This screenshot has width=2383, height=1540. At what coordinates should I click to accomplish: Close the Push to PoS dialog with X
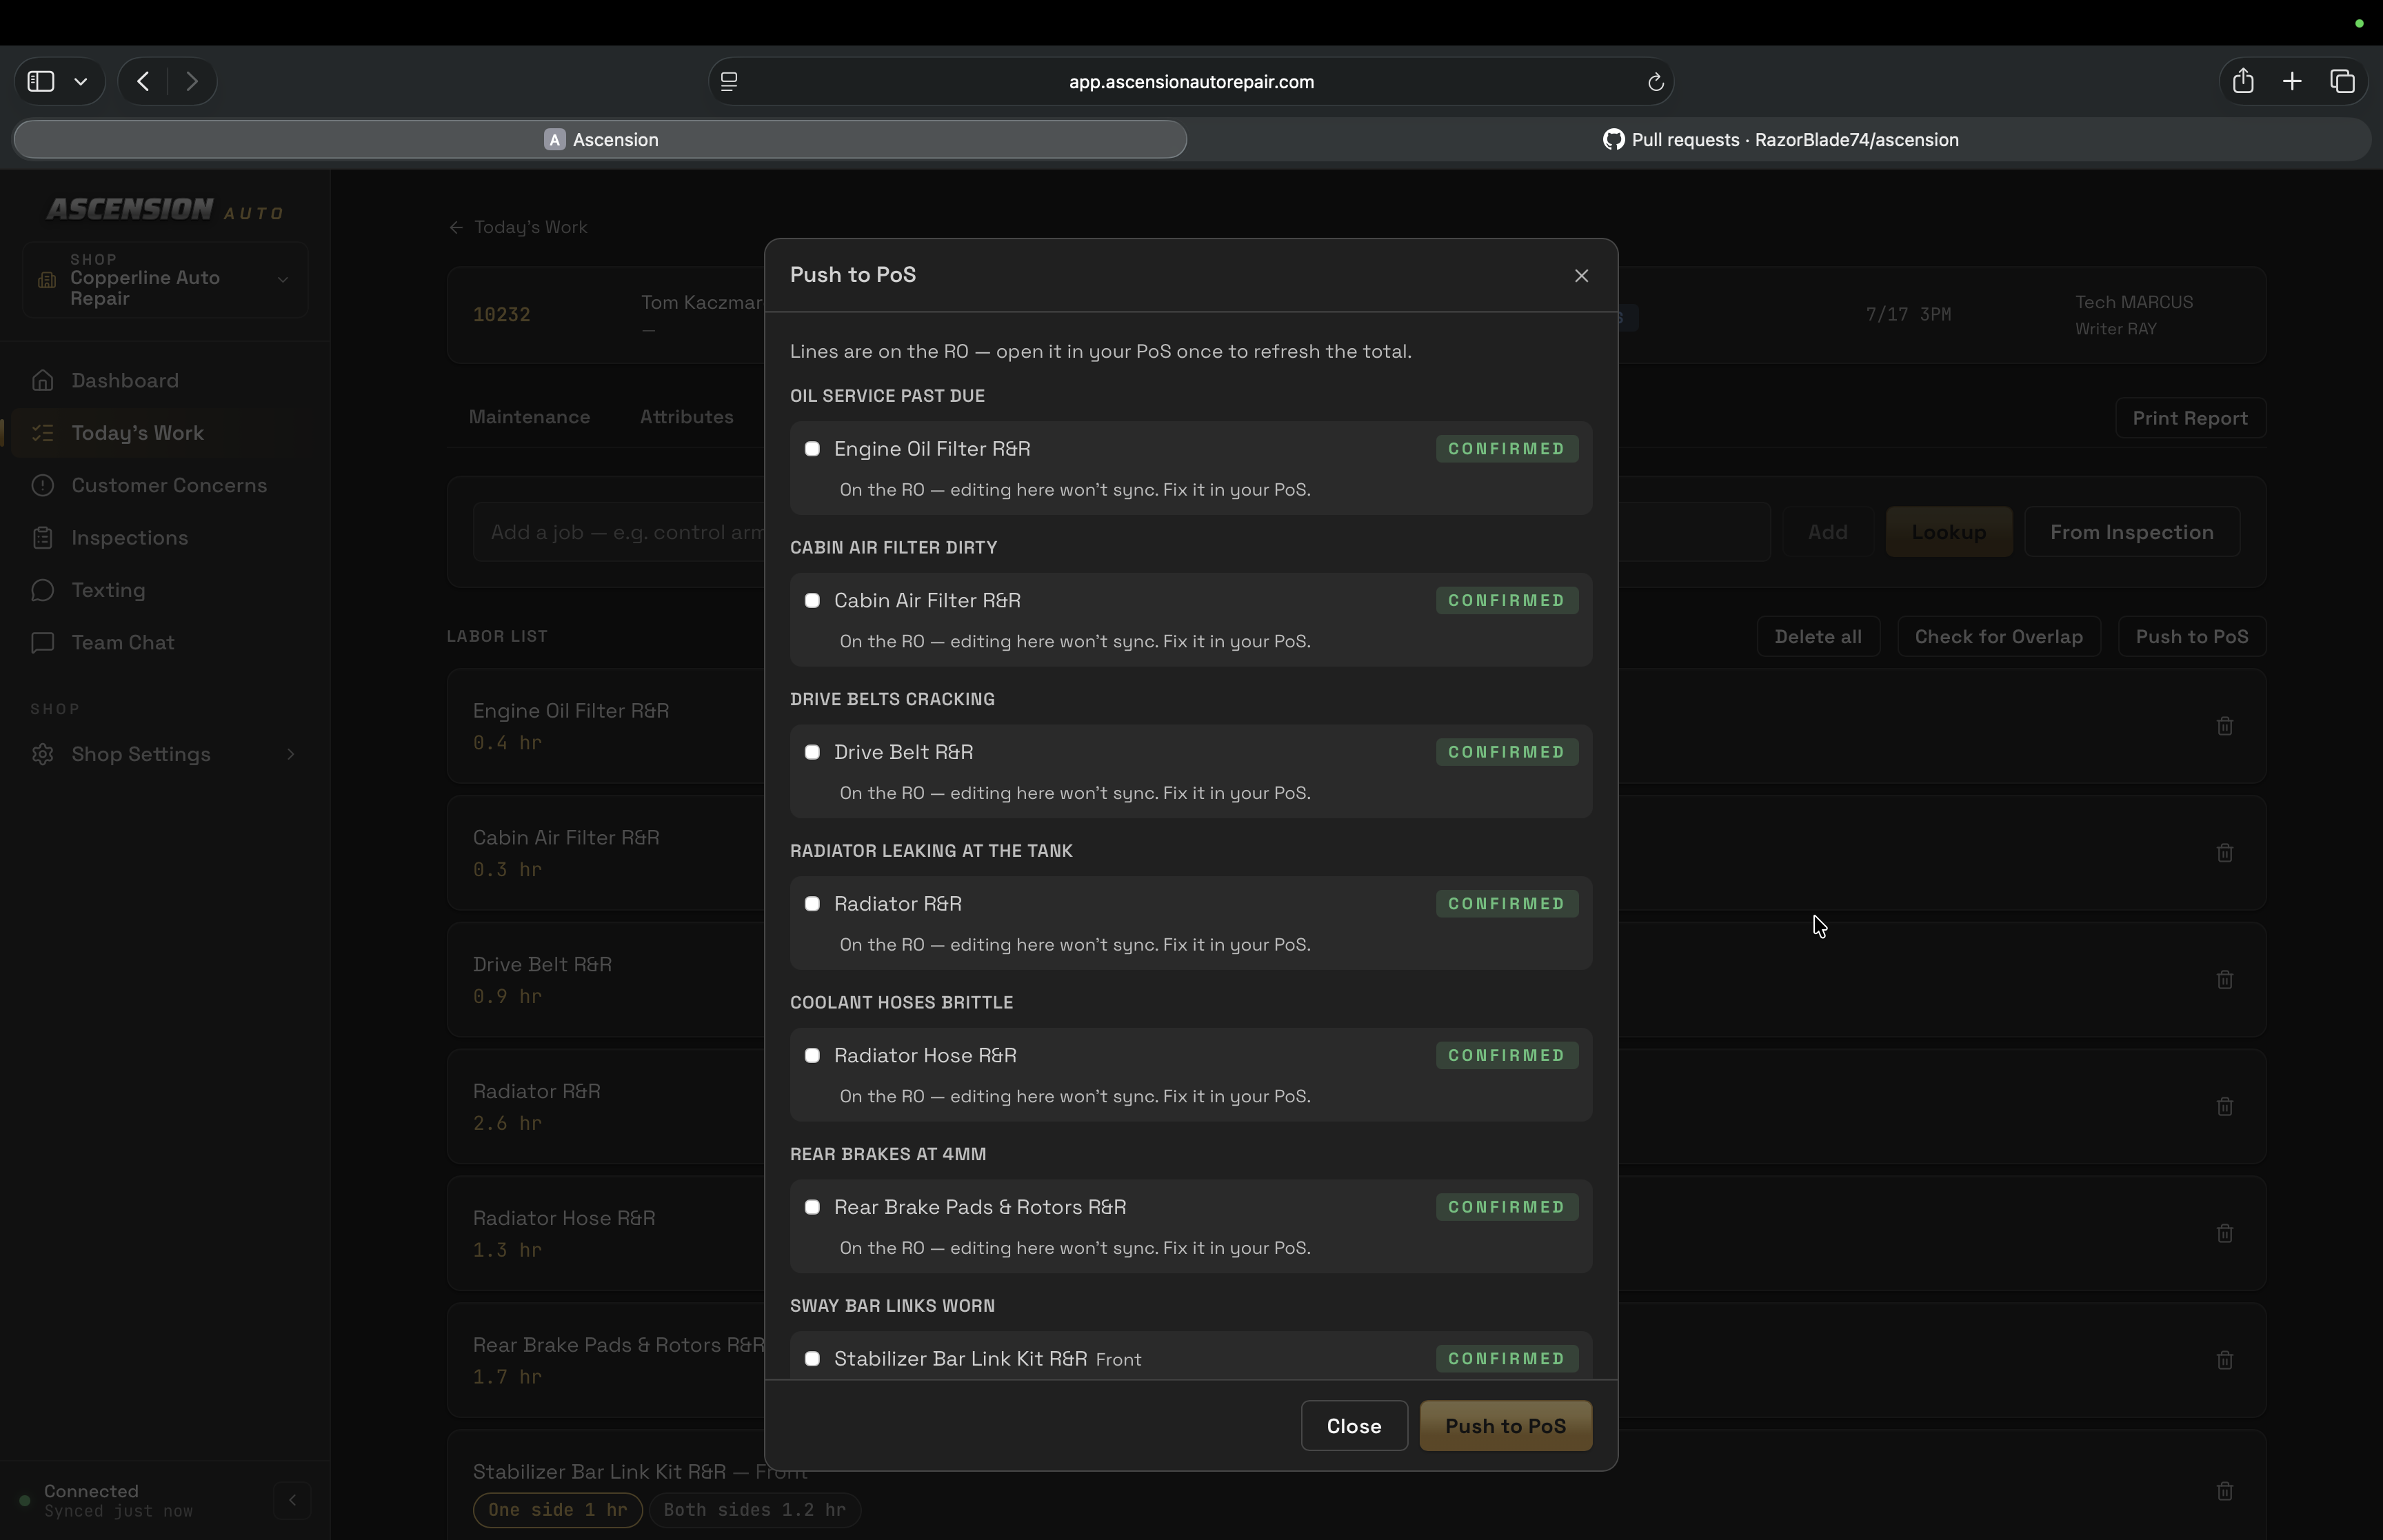click(x=1581, y=275)
